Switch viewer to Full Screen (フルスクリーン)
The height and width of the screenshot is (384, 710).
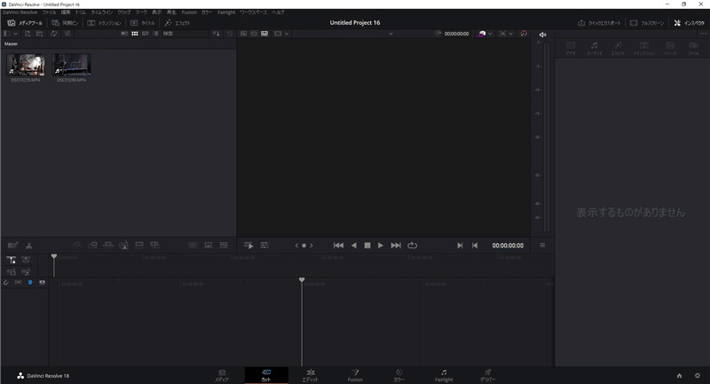[x=647, y=23]
